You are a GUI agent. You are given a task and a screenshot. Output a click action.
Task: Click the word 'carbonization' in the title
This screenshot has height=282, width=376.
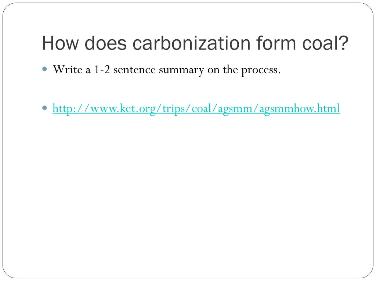(x=192, y=43)
